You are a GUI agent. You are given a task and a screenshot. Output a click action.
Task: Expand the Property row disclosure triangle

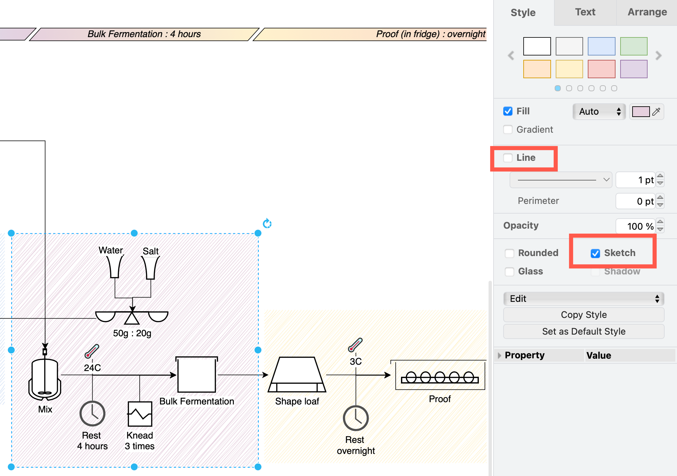click(x=499, y=355)
